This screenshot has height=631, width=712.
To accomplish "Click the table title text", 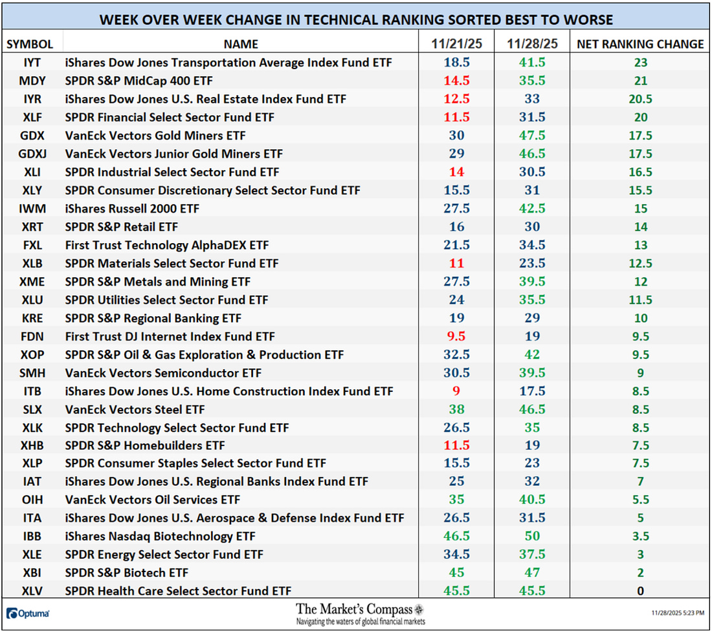I will click(356, 20).
